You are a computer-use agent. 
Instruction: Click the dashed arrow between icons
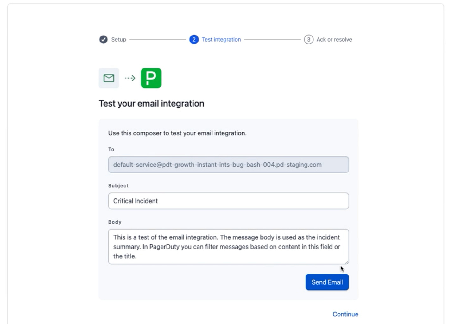(x=130, y=78)
